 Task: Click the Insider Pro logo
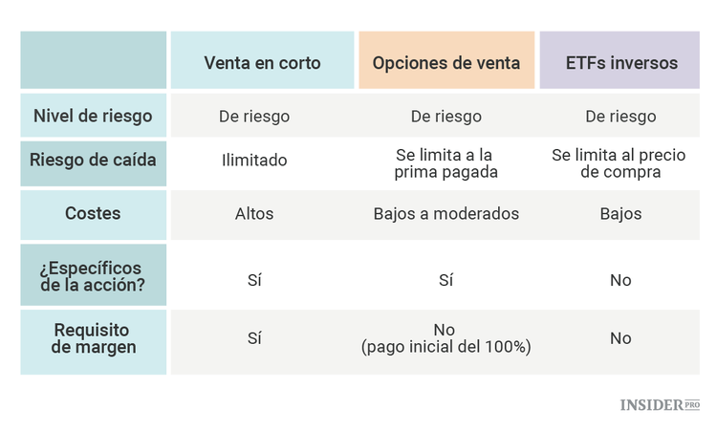click(x=660, y=405)
